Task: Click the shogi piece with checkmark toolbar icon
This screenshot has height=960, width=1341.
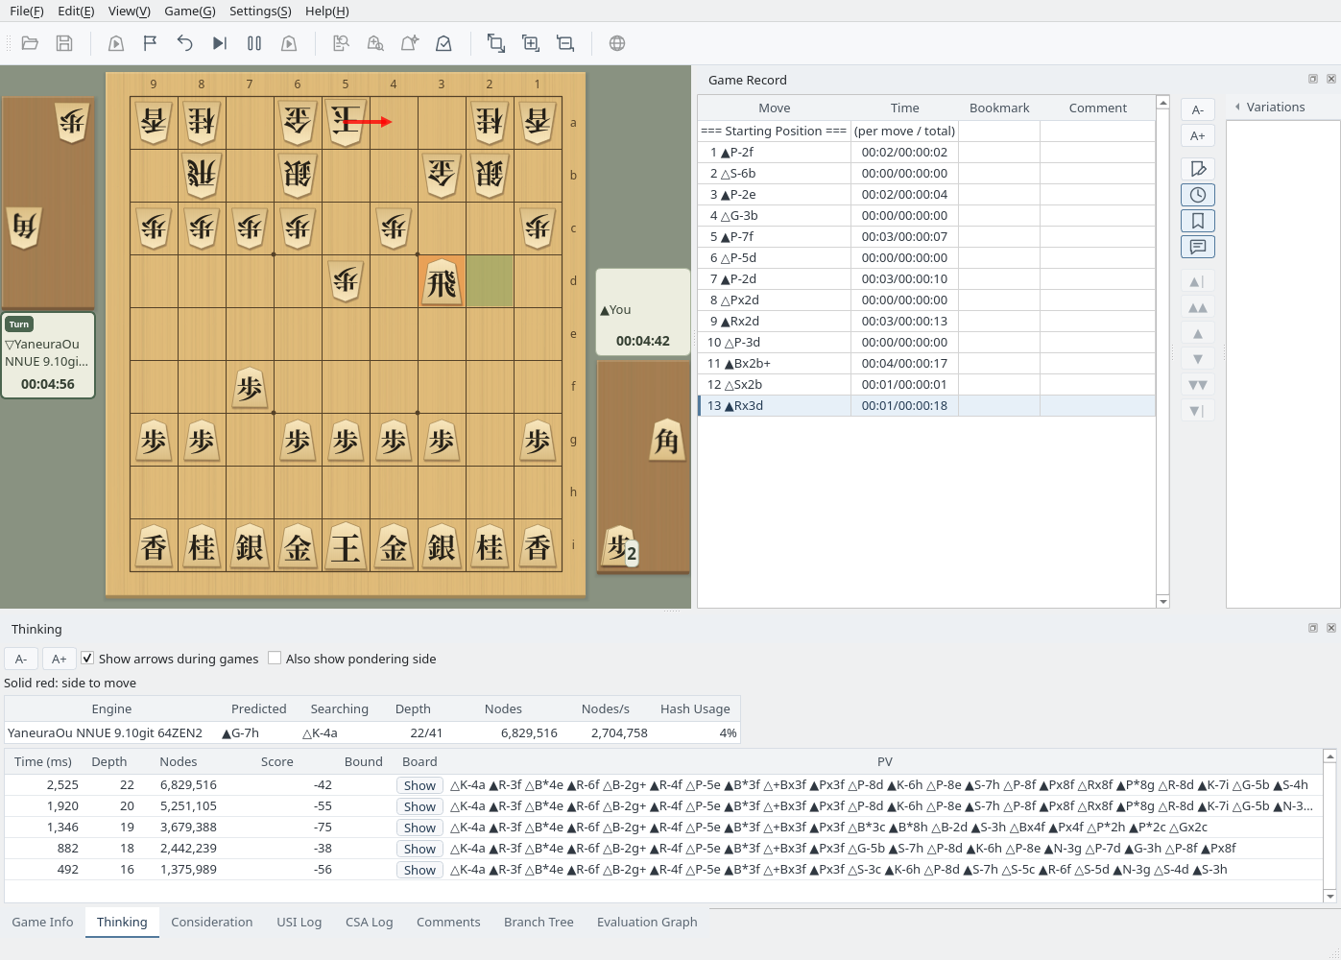Action: pyautogui.click(x=444, y=43)
